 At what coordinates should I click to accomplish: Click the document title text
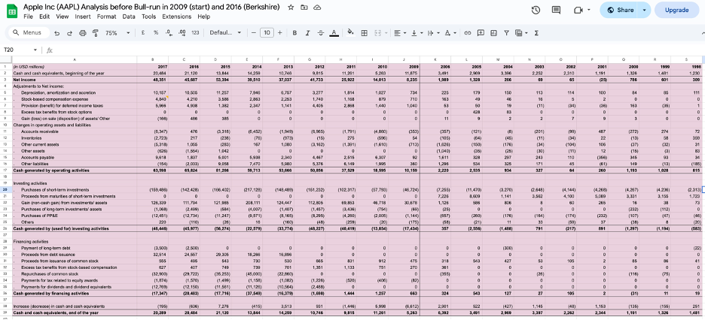tap(151, 8)
